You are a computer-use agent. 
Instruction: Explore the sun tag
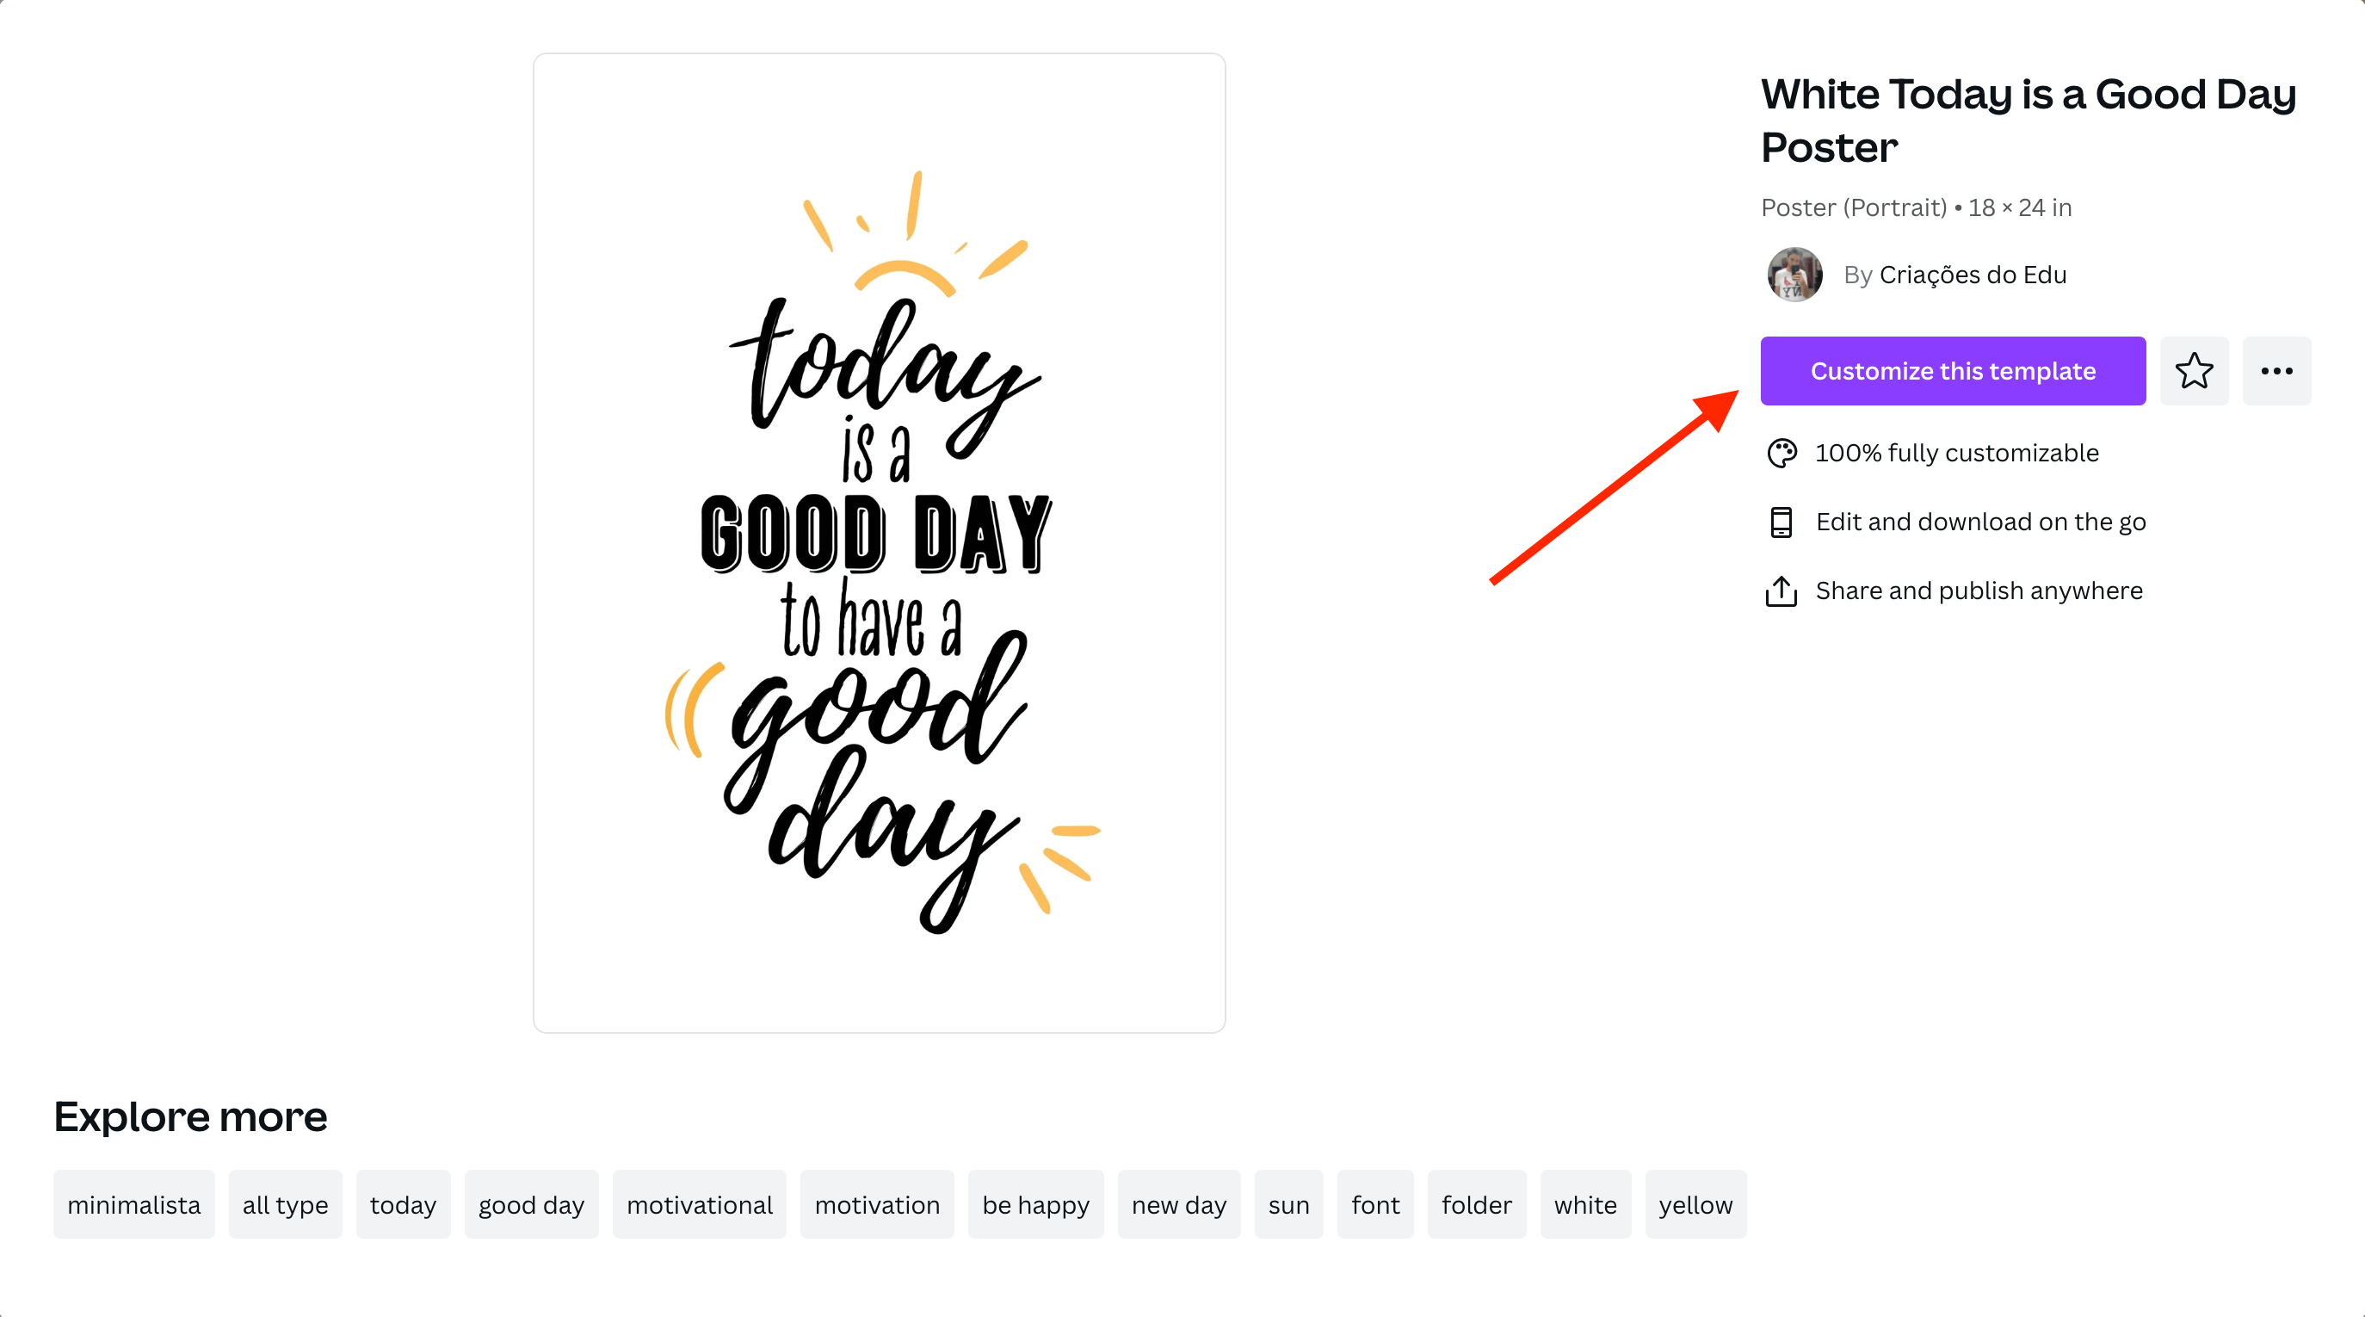[1288, 1204]
